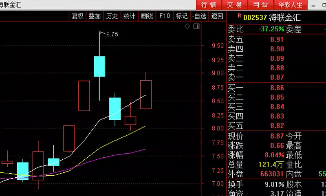Click the 总量 value 121.4万
The width and height of the screenshot is (326, 196).
pos(271,165)
